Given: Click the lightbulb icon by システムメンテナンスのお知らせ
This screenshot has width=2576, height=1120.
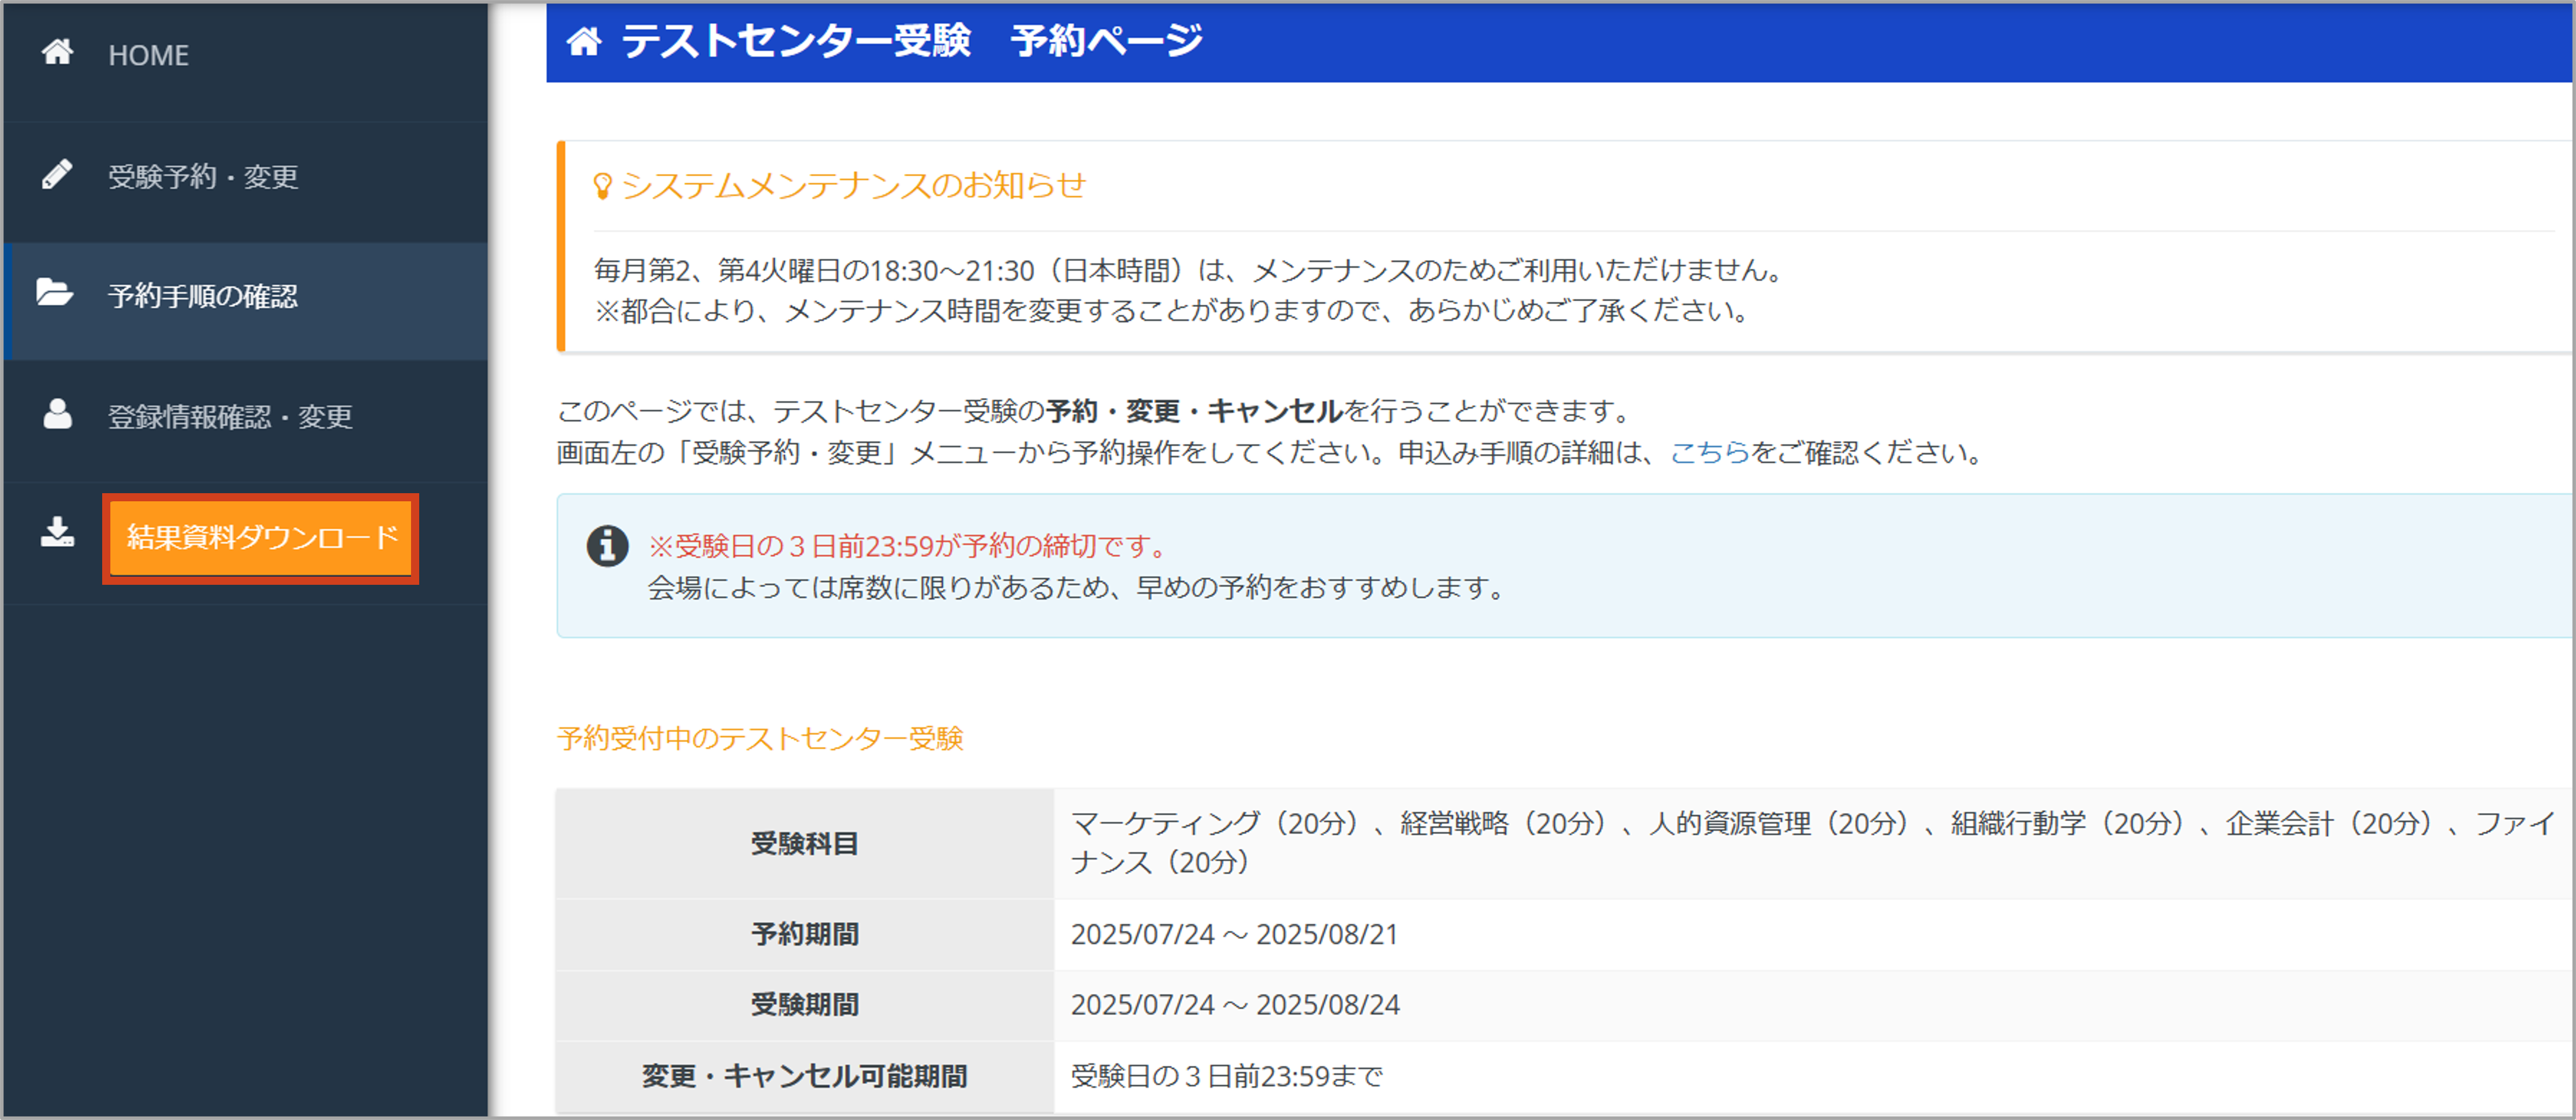Looking at the screenshot, I should point(602,186).
